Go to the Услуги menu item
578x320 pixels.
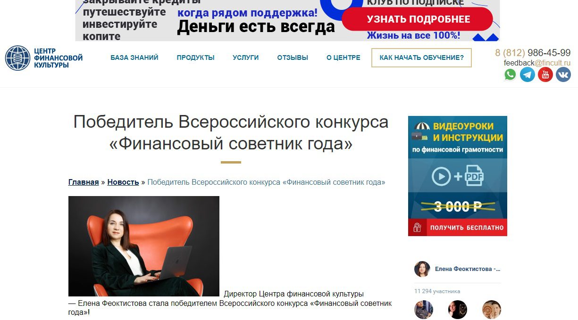(246, 57)
